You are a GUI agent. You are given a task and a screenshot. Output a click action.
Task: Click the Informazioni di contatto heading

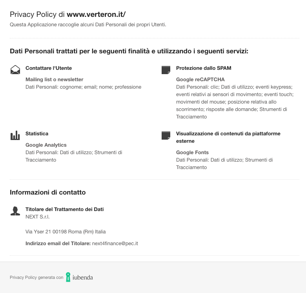[x=48, y=192]
